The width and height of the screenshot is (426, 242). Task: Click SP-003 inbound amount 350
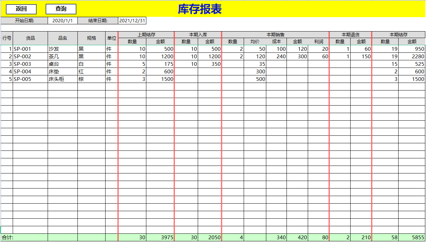click(x=210, y=64)
